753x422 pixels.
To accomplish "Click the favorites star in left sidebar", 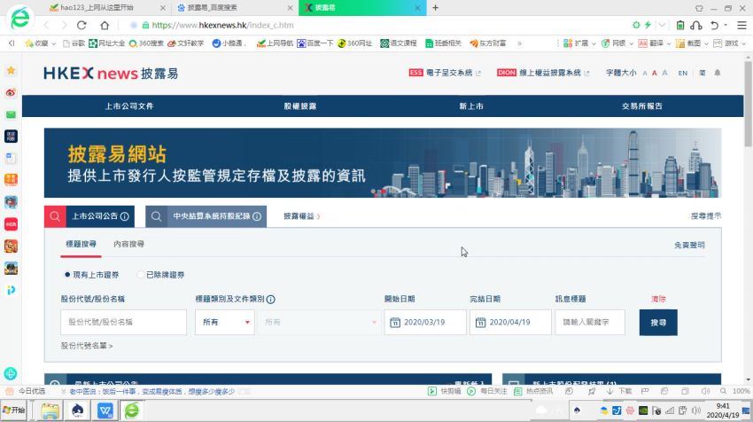I will coord(11,71).
